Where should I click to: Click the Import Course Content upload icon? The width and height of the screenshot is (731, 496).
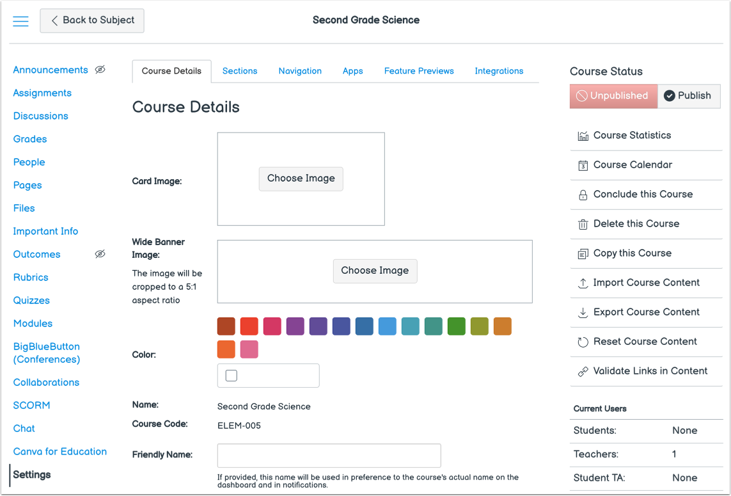click(x=583, y=284)
